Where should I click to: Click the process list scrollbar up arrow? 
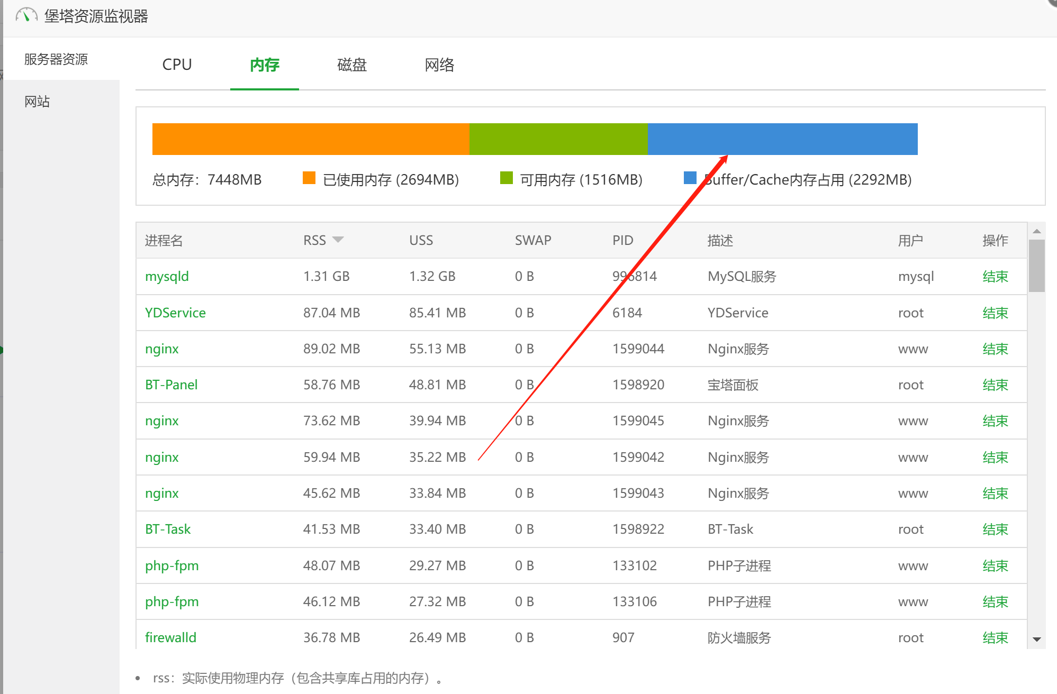tap(1037, 231)
